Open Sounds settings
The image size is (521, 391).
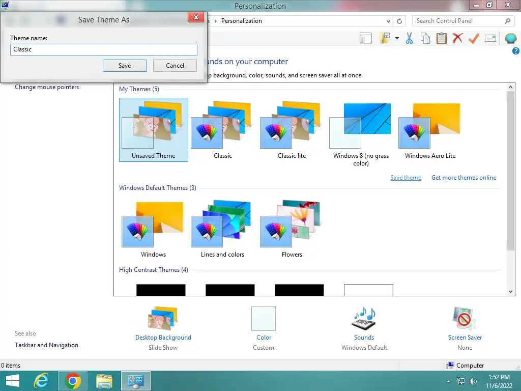click(364, 327)
